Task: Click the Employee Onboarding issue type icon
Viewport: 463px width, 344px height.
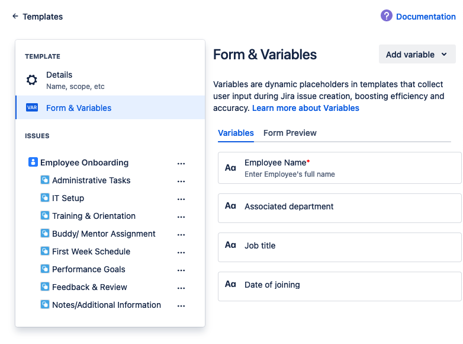Action: 33,163
